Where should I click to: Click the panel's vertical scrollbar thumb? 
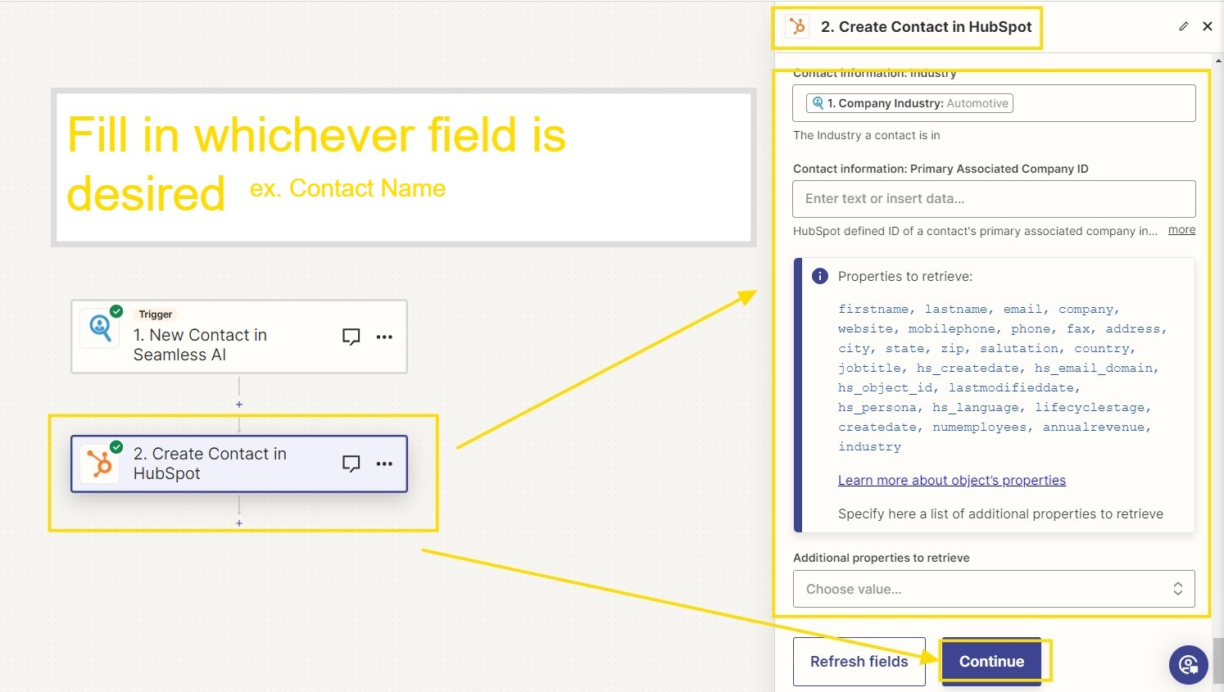coord(1218,660)
